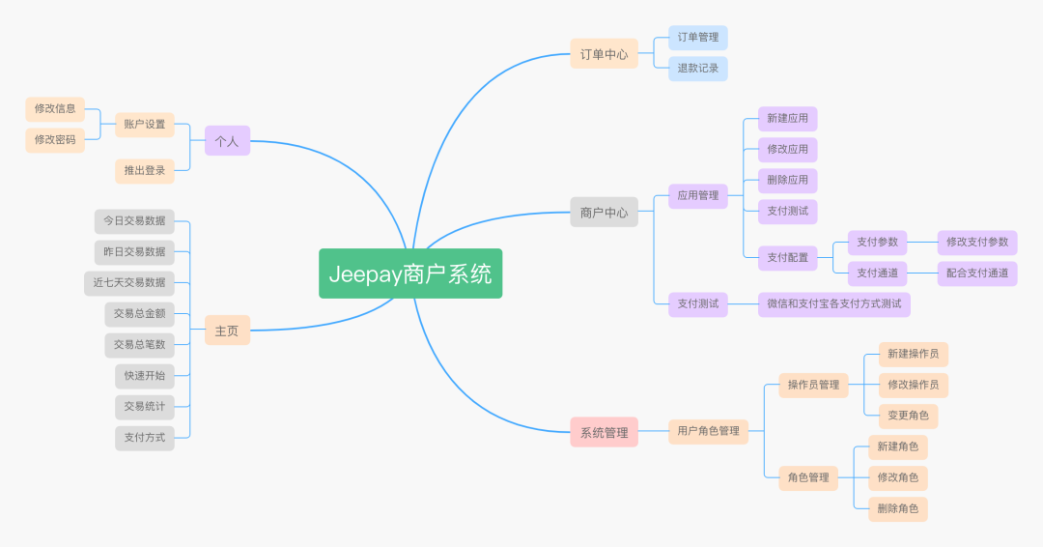
Task: Select the 交易总金额 node
Action: (139, 314)
